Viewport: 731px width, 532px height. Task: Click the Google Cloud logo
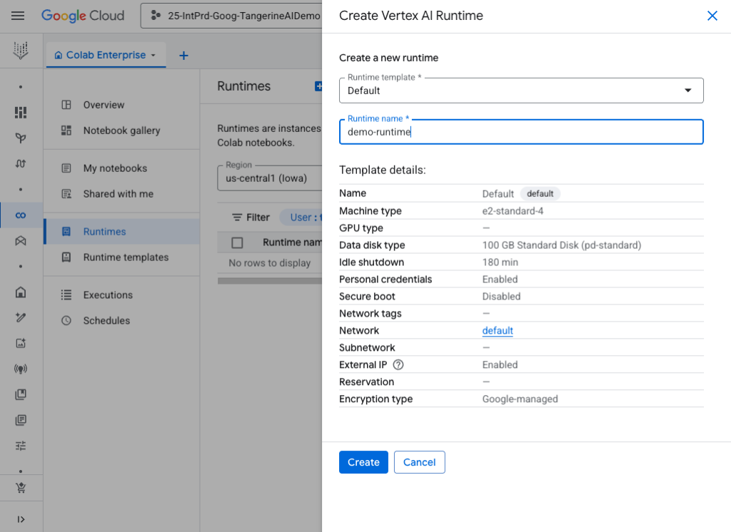coord(83,16)
